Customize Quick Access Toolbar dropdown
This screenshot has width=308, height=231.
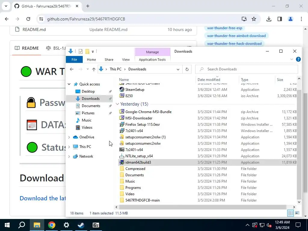(93, 52)
